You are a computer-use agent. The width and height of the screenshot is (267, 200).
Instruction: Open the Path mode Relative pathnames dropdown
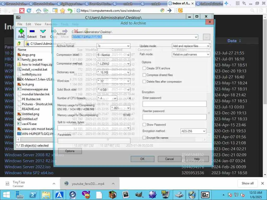[191, 54]
